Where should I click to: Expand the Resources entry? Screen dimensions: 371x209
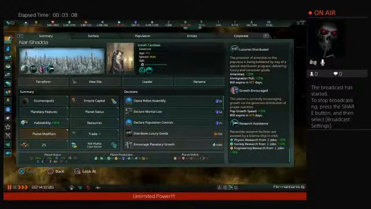tap(94, 122)
